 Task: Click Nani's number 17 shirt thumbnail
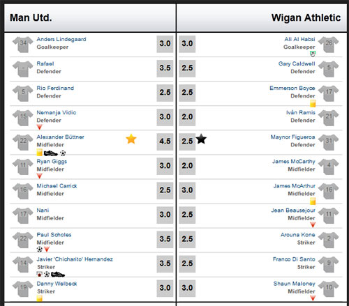point(23,215)
